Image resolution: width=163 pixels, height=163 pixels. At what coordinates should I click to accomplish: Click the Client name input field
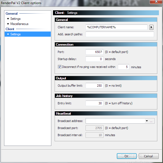[x=117, y=27]
